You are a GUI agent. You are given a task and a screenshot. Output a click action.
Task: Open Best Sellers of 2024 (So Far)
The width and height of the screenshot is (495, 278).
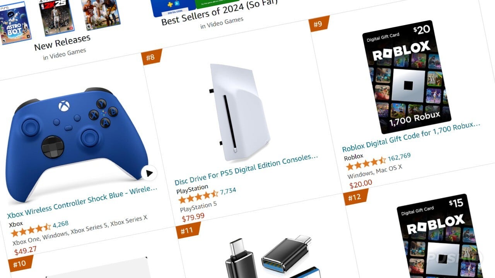click(219, 12)
